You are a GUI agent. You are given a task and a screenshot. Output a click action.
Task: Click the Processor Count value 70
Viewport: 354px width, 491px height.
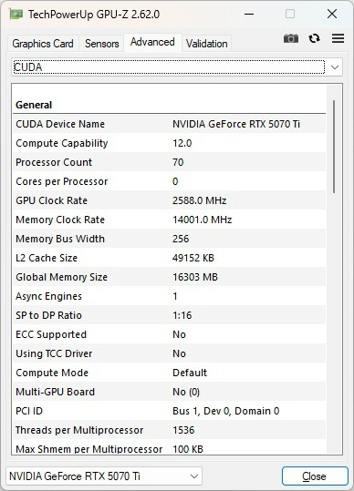[x=178, y=162]
